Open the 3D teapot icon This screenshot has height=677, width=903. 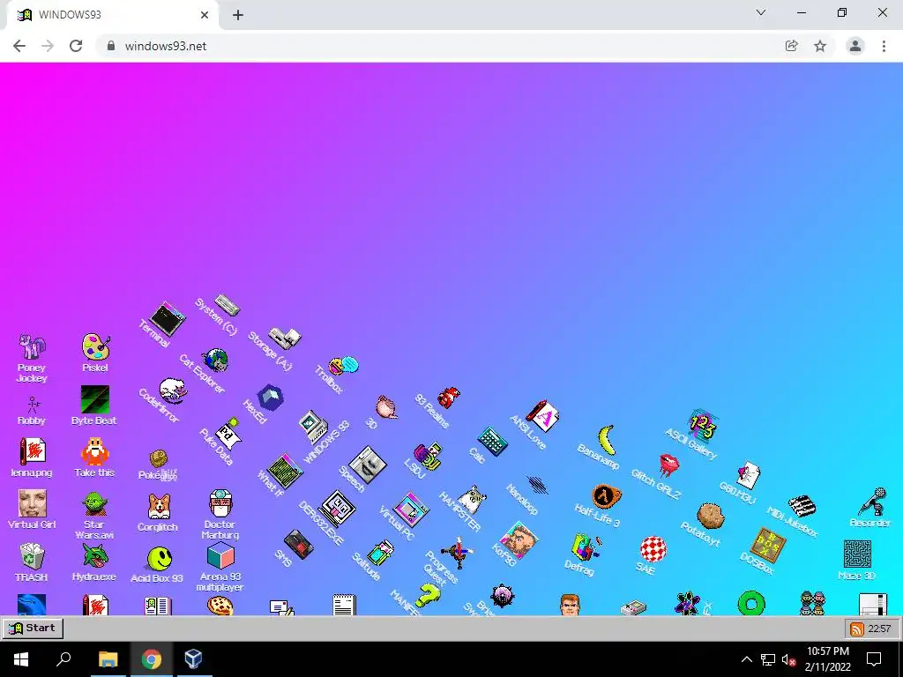386,407
